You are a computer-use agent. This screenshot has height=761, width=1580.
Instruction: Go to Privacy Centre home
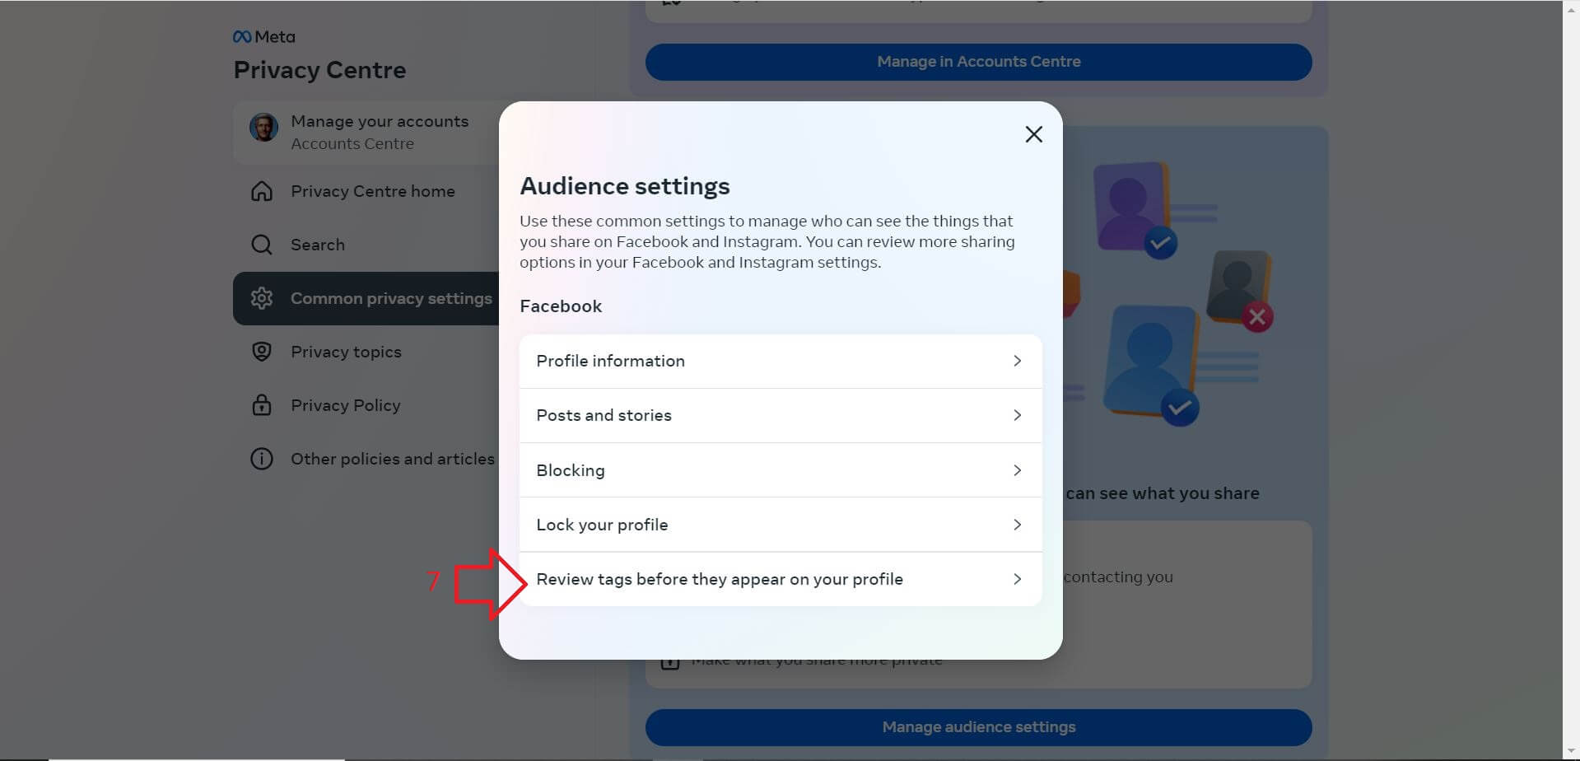[366, 191]
